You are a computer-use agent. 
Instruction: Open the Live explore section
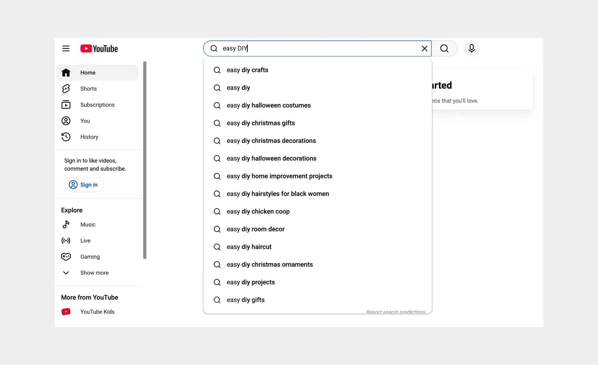click(85, 240)
